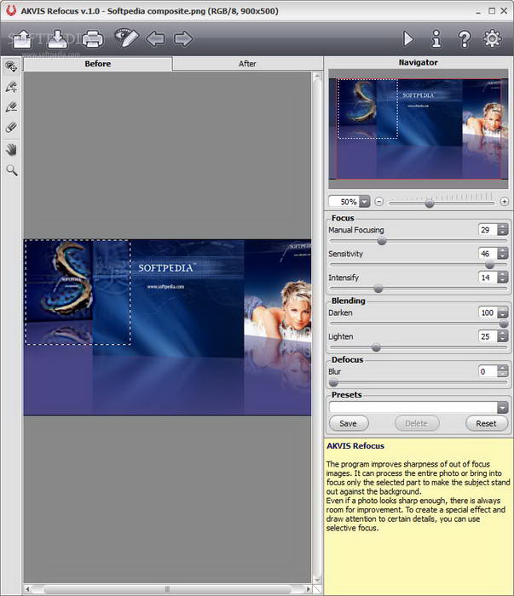Click the vertical scrollbar up arrow
Image resolution: width=514 pixels, height=596 pixels.
tap(317, 77)
